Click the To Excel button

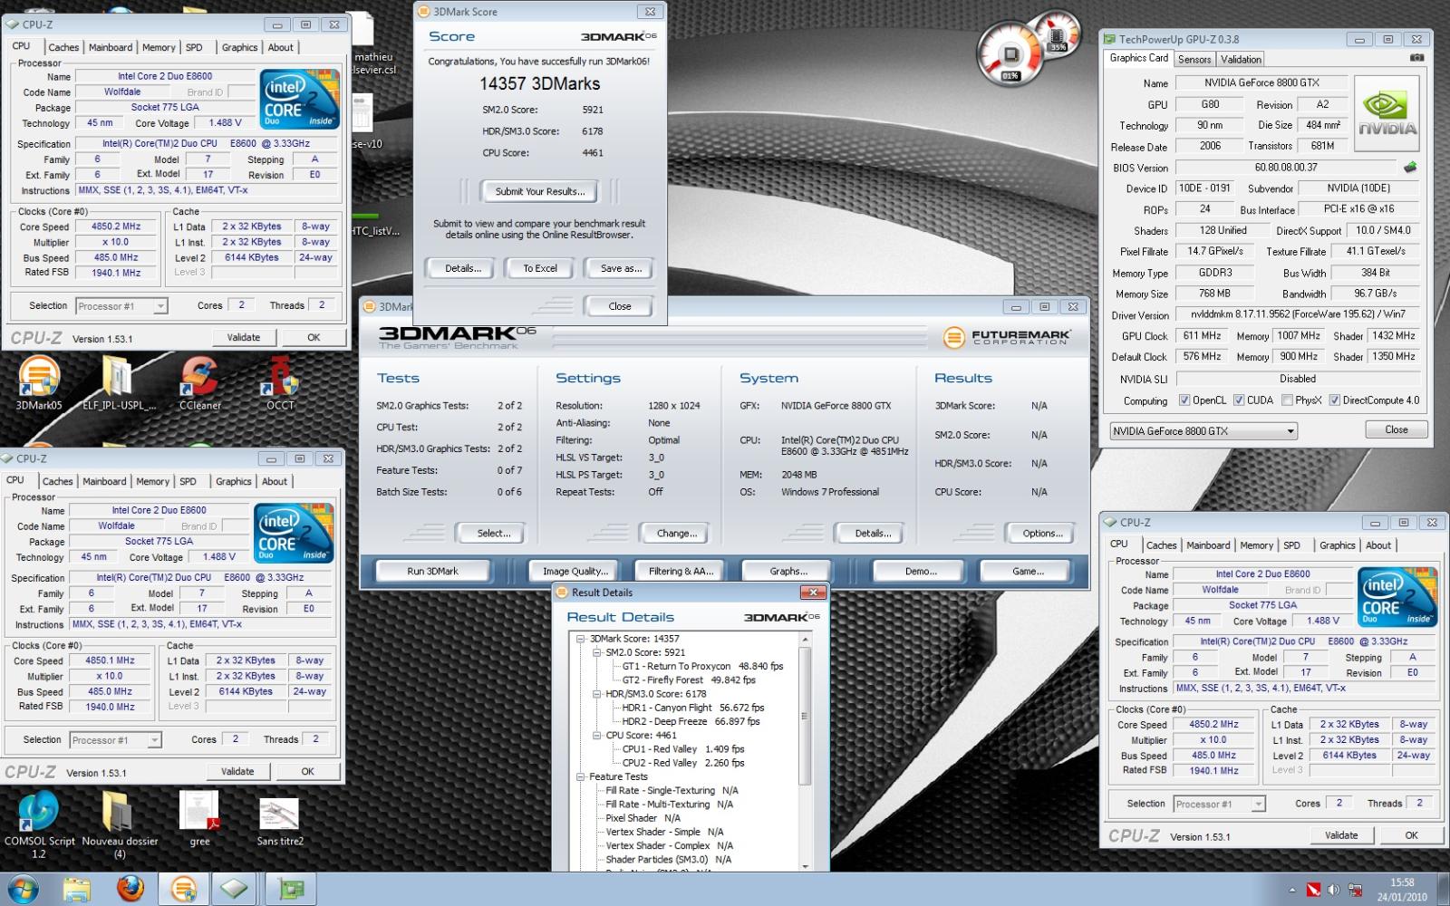(x=540, y=268)
